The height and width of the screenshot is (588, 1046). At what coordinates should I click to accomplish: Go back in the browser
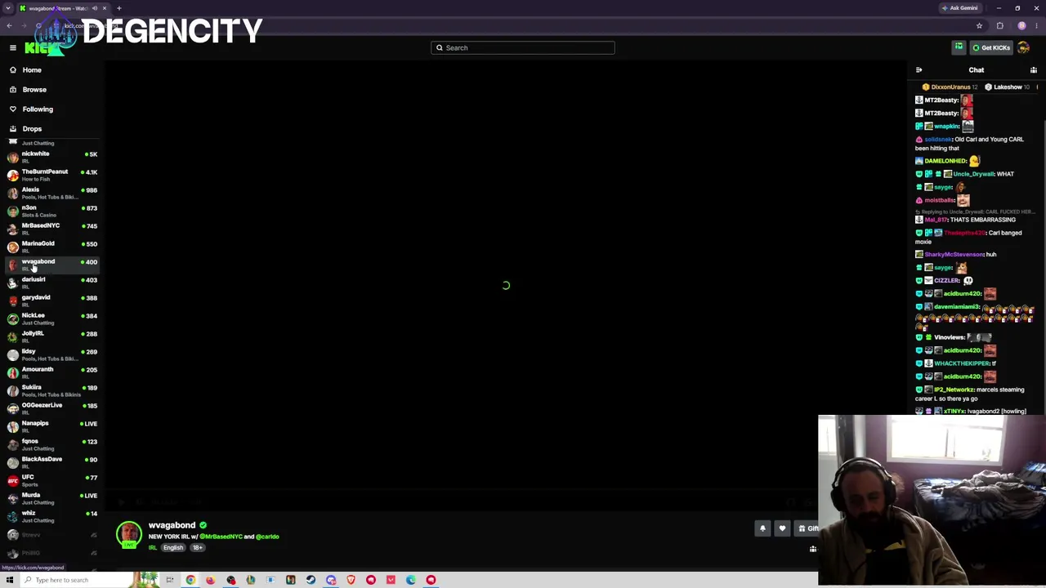[9, 25]
